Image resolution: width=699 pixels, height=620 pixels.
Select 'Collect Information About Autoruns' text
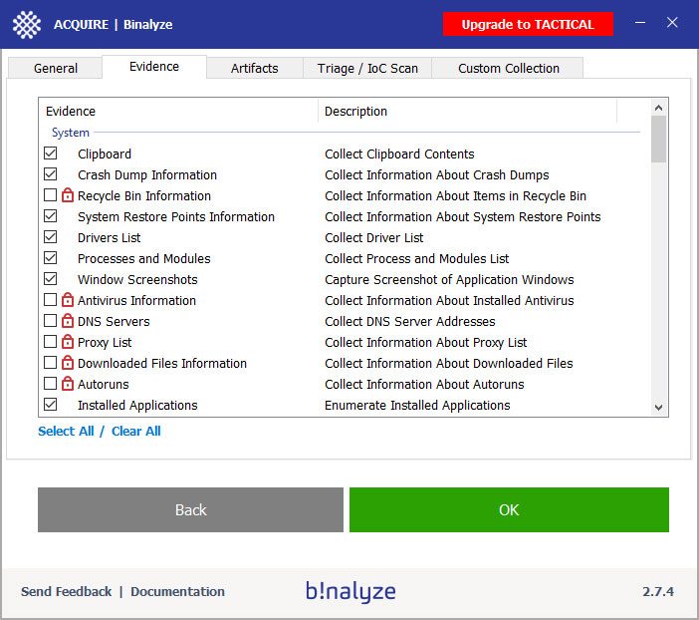[424, 385]
